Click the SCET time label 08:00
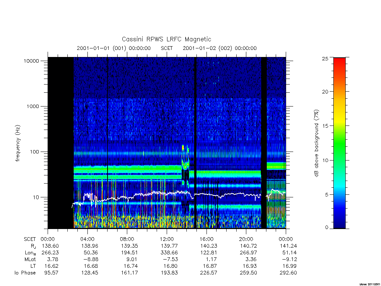This screenshot has width=381, height=286. click(127, 239)
